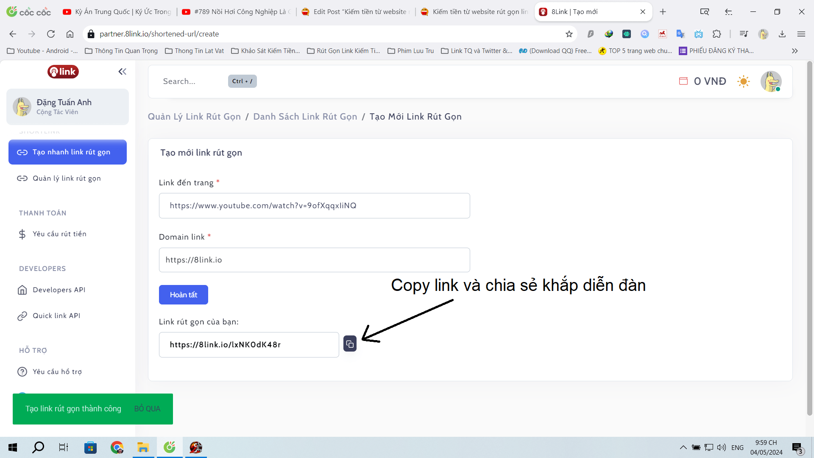
Task: Collapse the sidebar with double chevron
Action: pos(122,72)
